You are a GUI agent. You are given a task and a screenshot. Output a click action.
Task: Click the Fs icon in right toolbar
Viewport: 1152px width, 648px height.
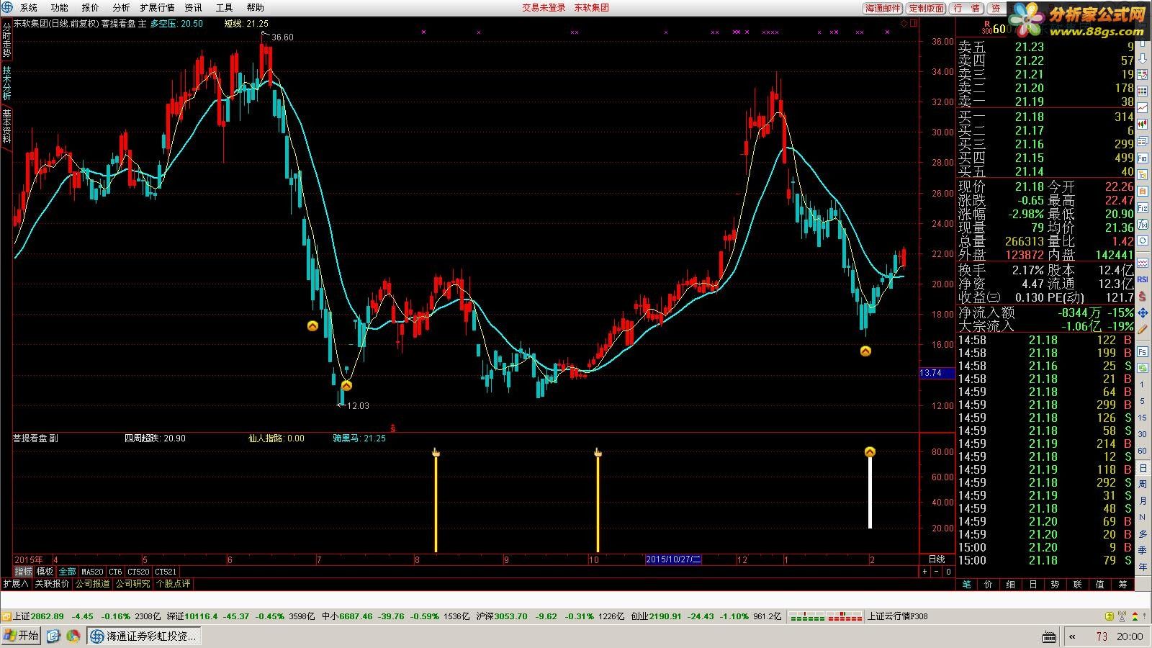(x=1143, y=351)
